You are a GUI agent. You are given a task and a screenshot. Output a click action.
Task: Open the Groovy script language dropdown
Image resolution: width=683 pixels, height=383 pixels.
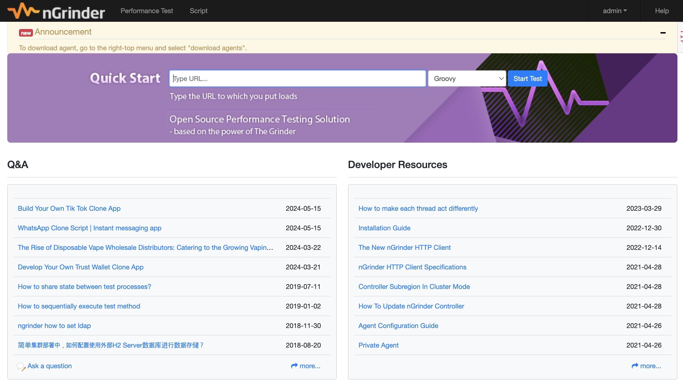(x=467, y=79)
